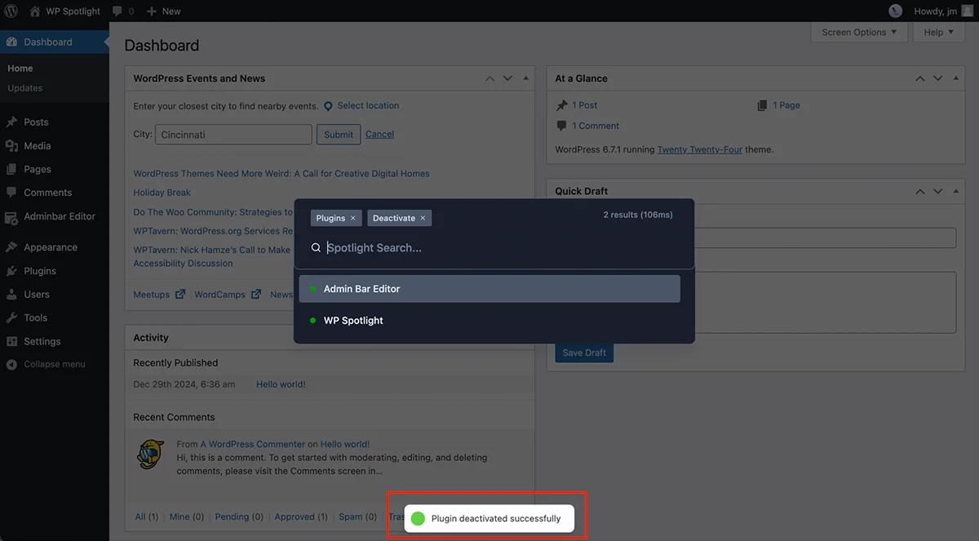Image resolution: width=979 pixels, height=541 pixels.
Task: Click the 'Select location' pin icon
Action: click(327, 105)
